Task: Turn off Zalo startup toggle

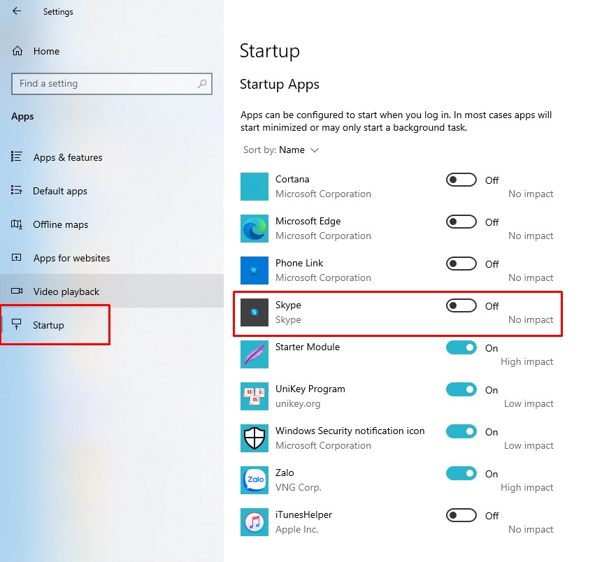Action: point(461,473)
